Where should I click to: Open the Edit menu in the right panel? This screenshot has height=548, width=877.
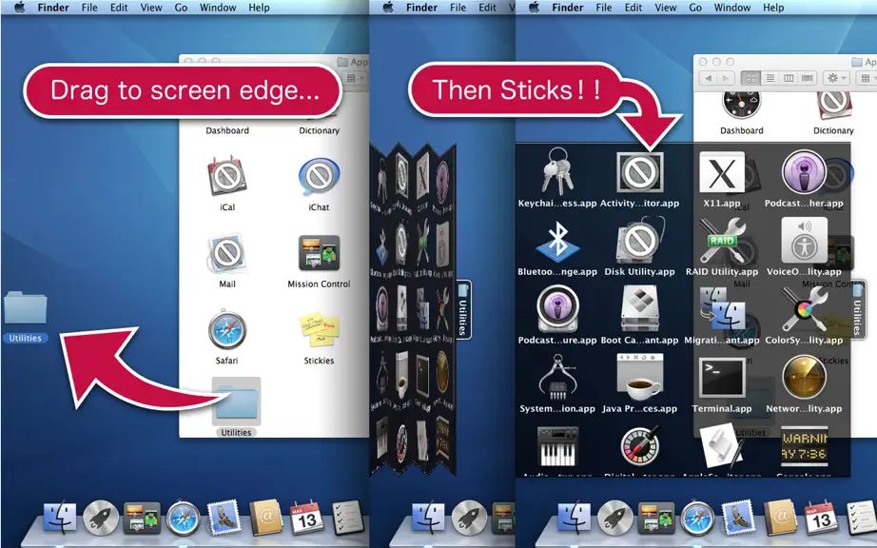point(633,8)
